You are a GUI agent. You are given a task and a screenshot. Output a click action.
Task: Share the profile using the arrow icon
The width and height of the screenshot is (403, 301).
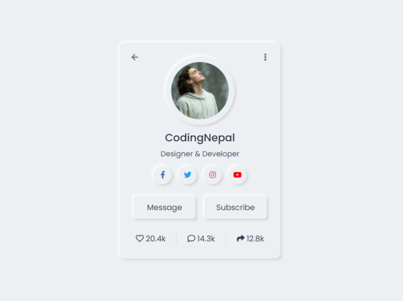[x=241, y=239]
